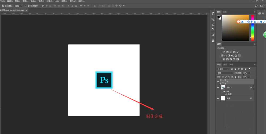Click the search icon in the options bar
The image size is (266, 134).
tap(256, 5)
